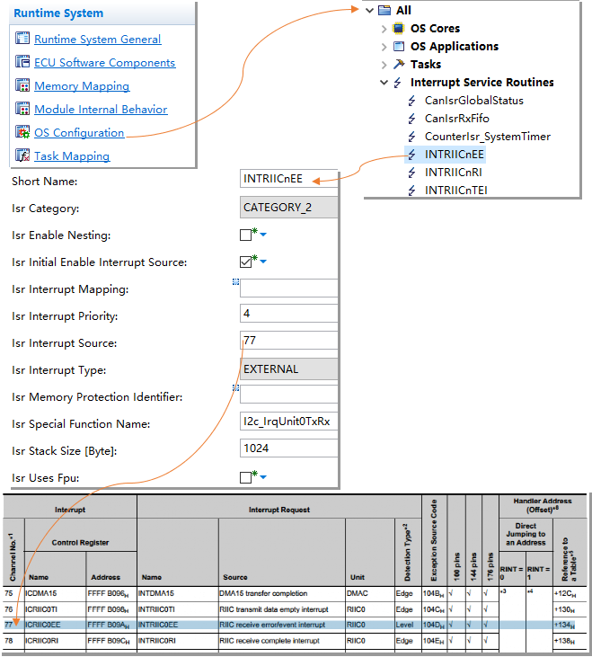Select CanIsrRxFifo in the tree

[456, 119]
